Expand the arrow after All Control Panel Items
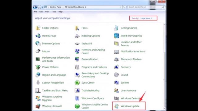 (86, 7)
